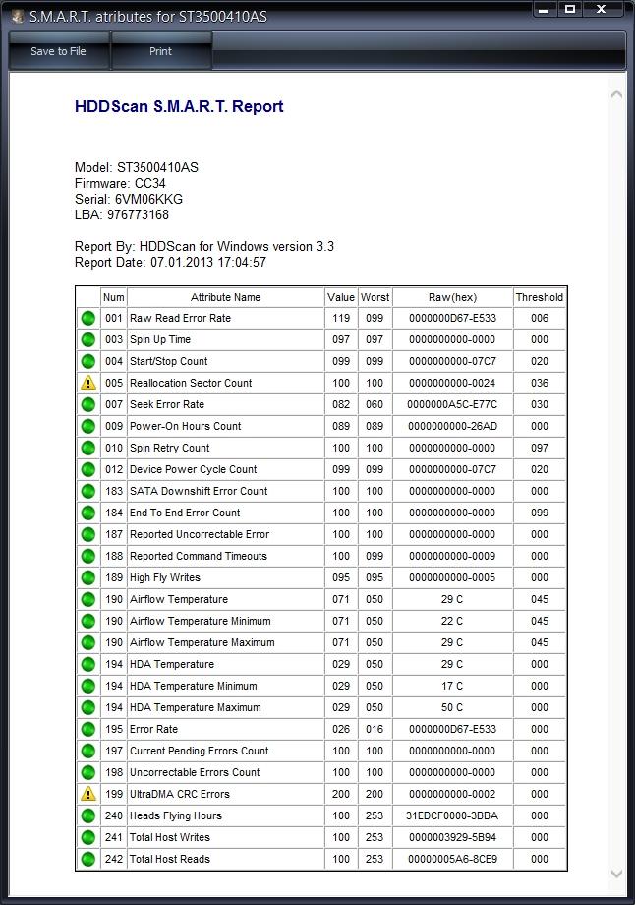This screenshot has width=635, height=905.
Task: Click scroll down arrow of report pane
Action: pos(616,875)
